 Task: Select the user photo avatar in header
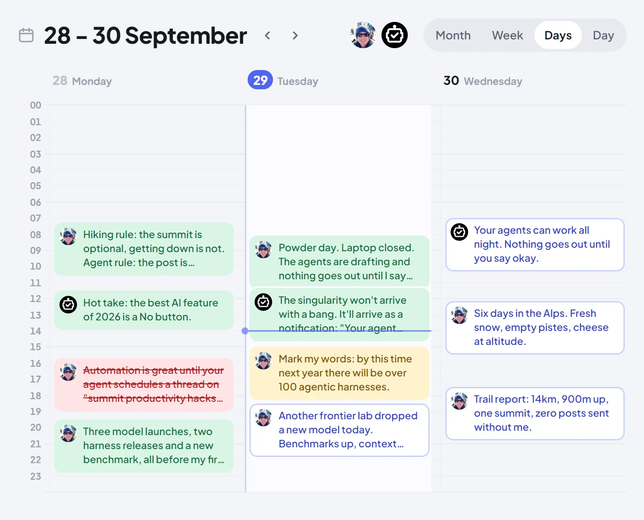click(x=363, y=35)
